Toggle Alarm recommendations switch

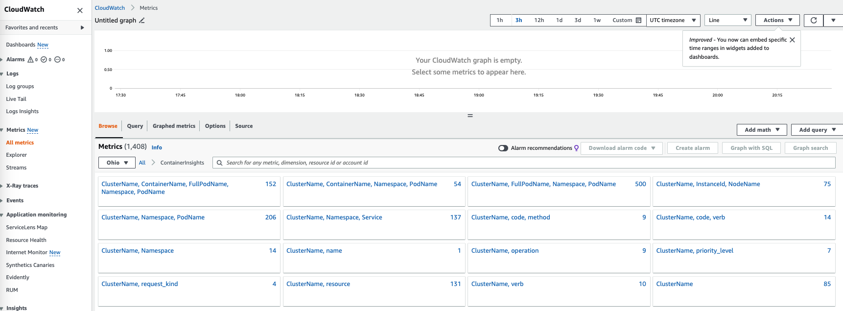pyautogui.click(x=503, y=148)
